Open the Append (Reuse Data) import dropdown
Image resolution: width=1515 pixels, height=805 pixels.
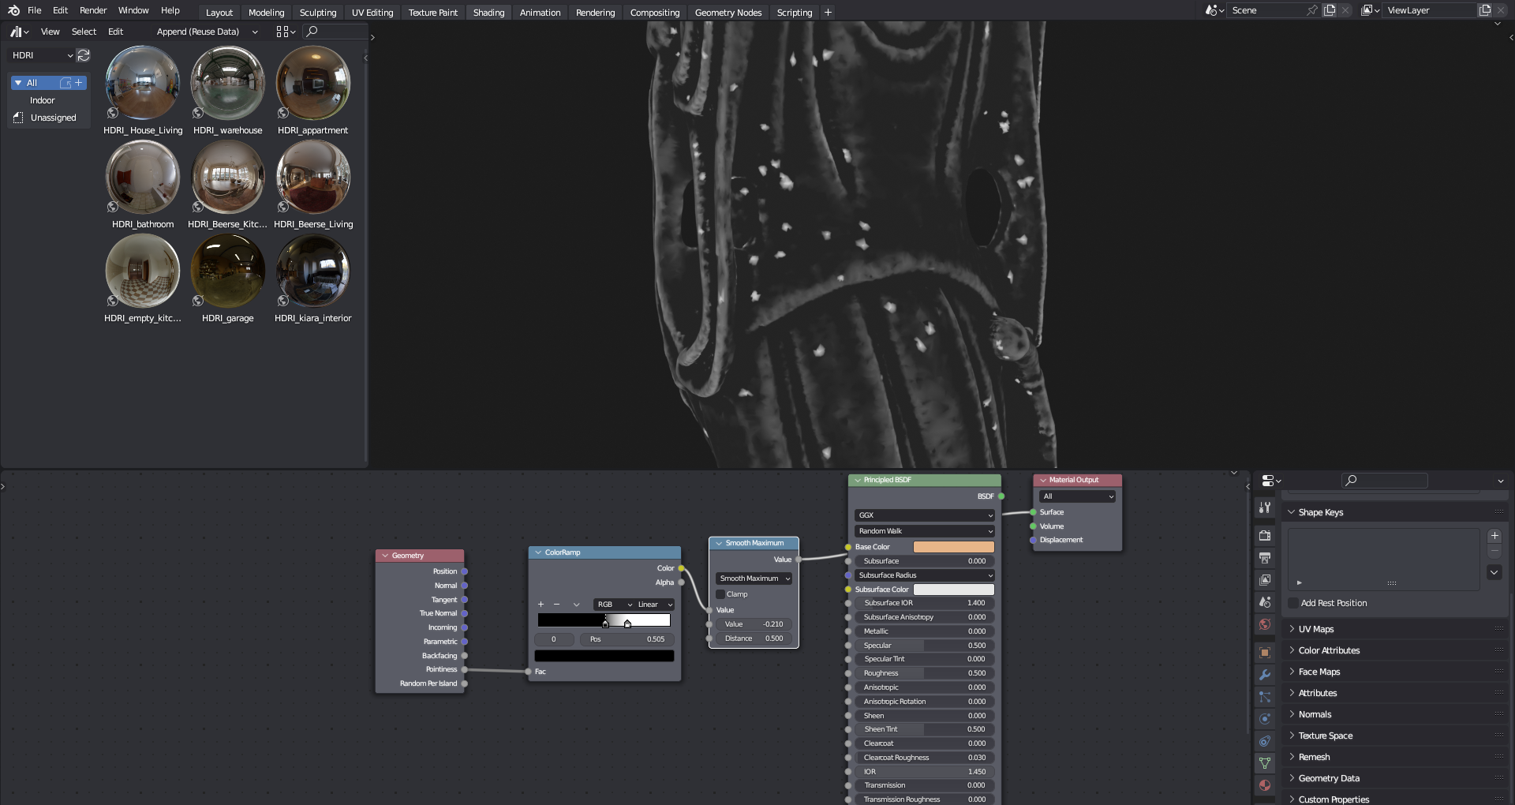pos(207,32)
